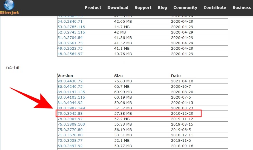Image resolution: width=253 pixels, height=150 pixels.
Task: Select the 57.88 MB size cell
Action: pos(142,113)
